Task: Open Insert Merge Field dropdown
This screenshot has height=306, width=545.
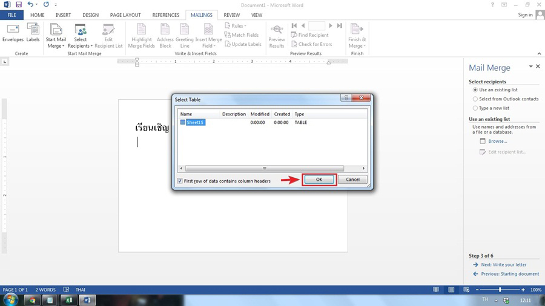Action: [x=208, y=36]
